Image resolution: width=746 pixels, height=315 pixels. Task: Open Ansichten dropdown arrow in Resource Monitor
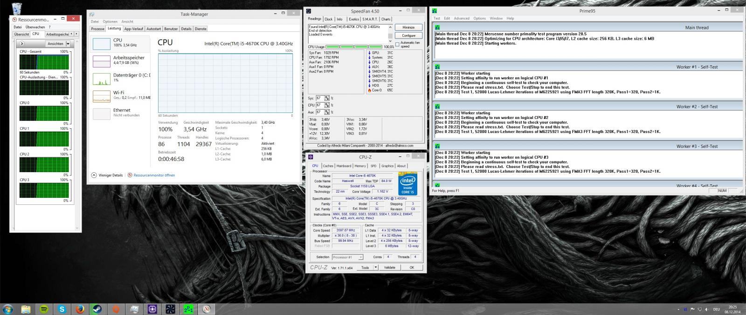tap(68, 43)
